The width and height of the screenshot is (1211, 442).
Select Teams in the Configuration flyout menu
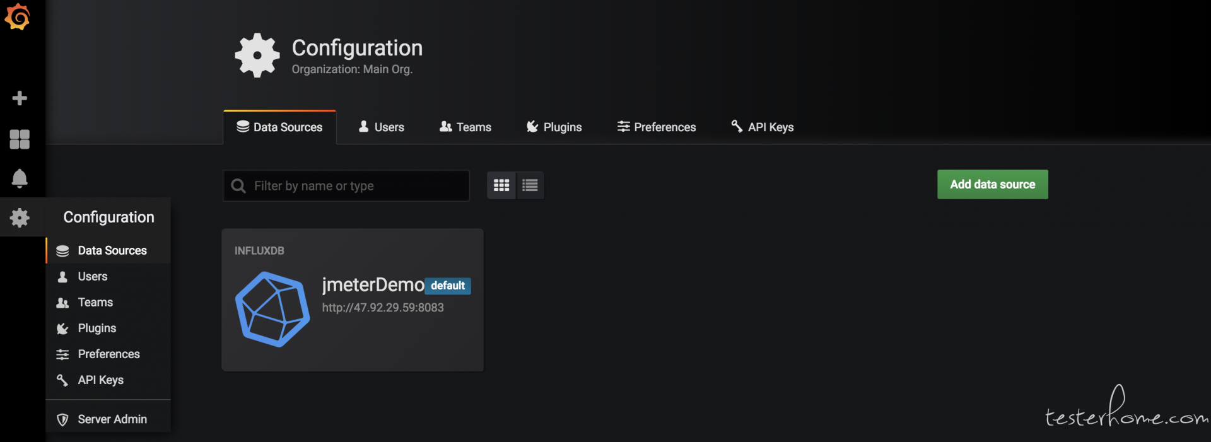tap(95, 303)
